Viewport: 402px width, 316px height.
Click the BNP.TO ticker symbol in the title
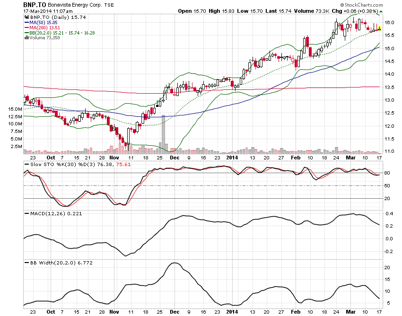click(x=35, y=5)
